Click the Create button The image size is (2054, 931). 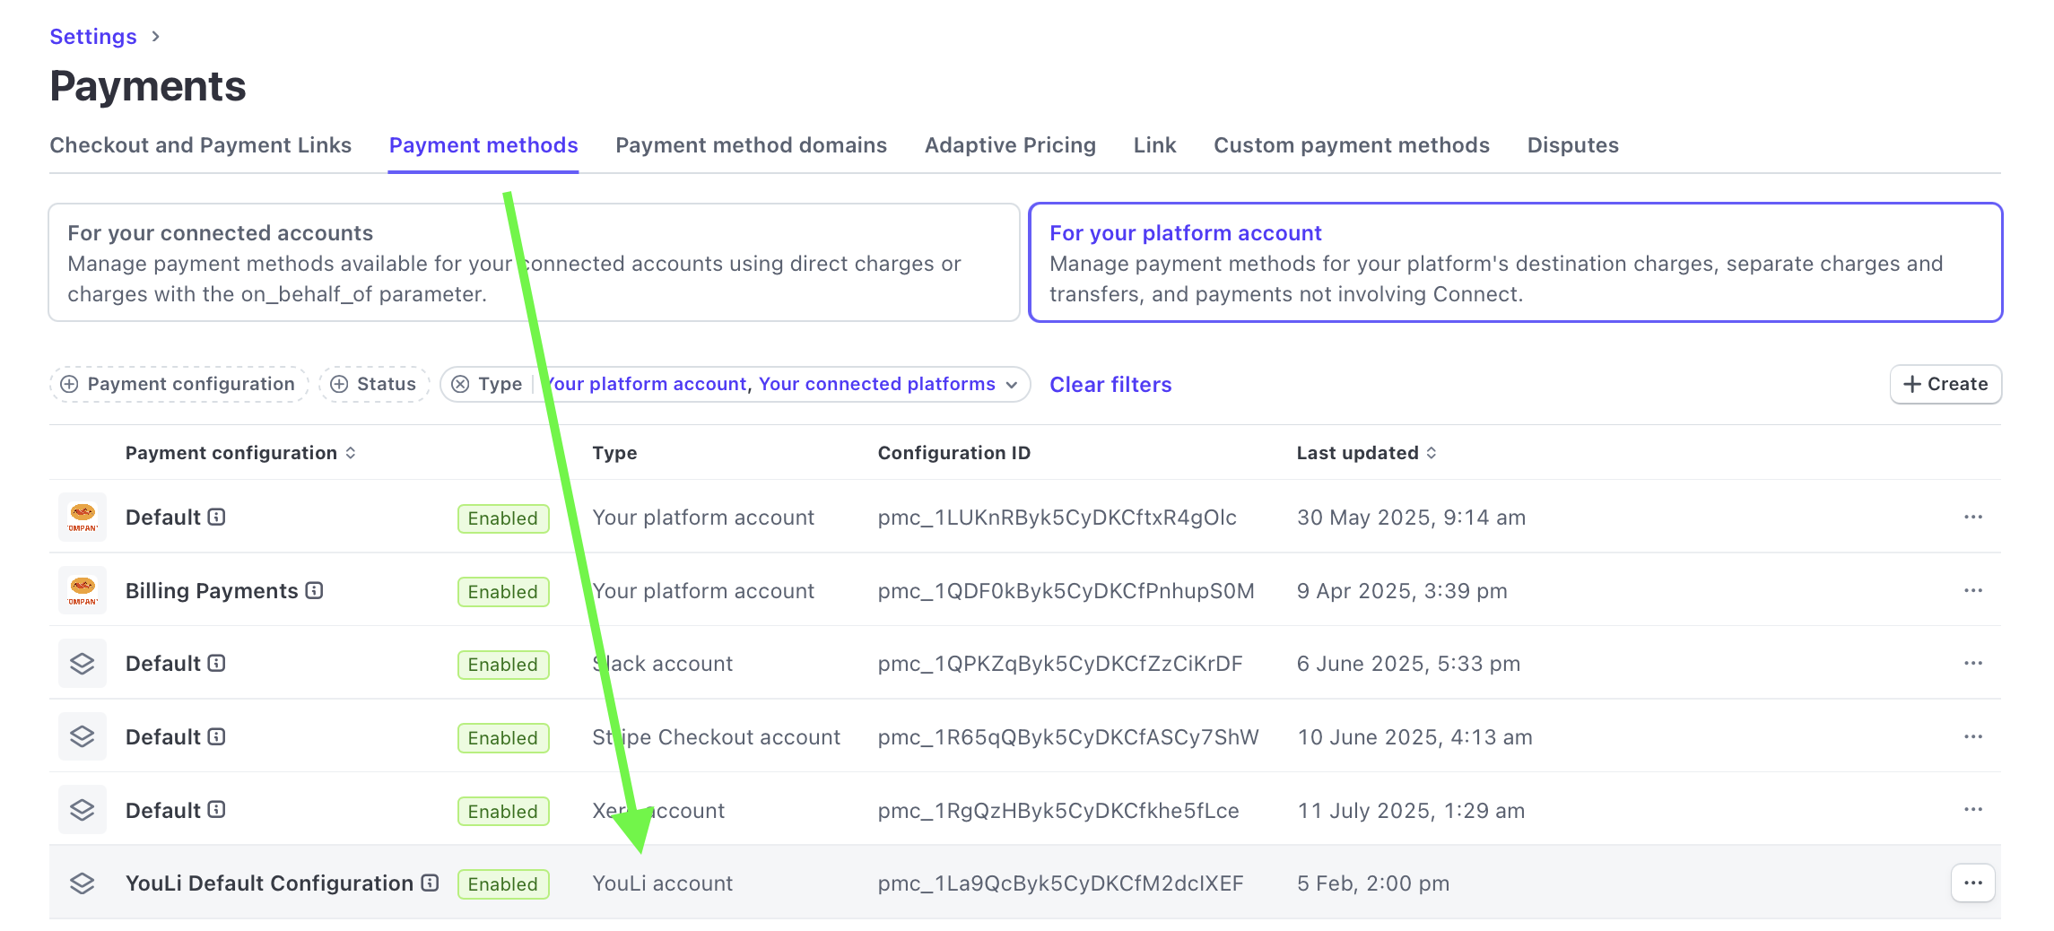1945,384
